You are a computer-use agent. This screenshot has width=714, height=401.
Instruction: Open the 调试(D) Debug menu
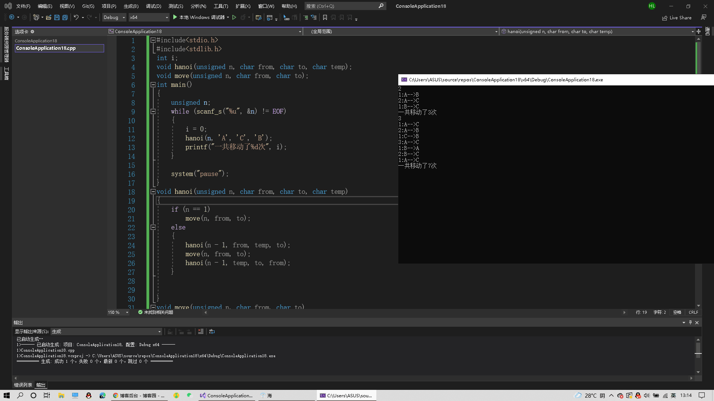[153, 6]
